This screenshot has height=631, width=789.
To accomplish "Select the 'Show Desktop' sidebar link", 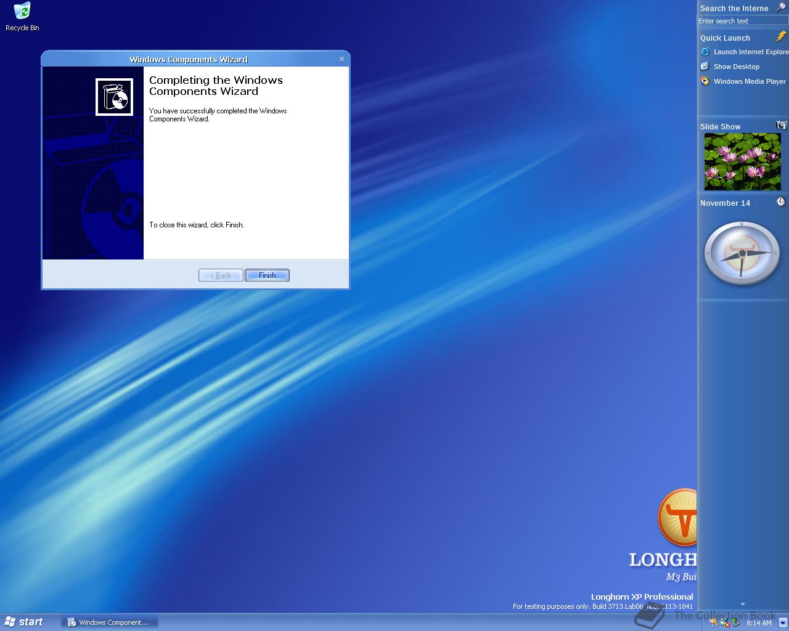I will point(737,67).
